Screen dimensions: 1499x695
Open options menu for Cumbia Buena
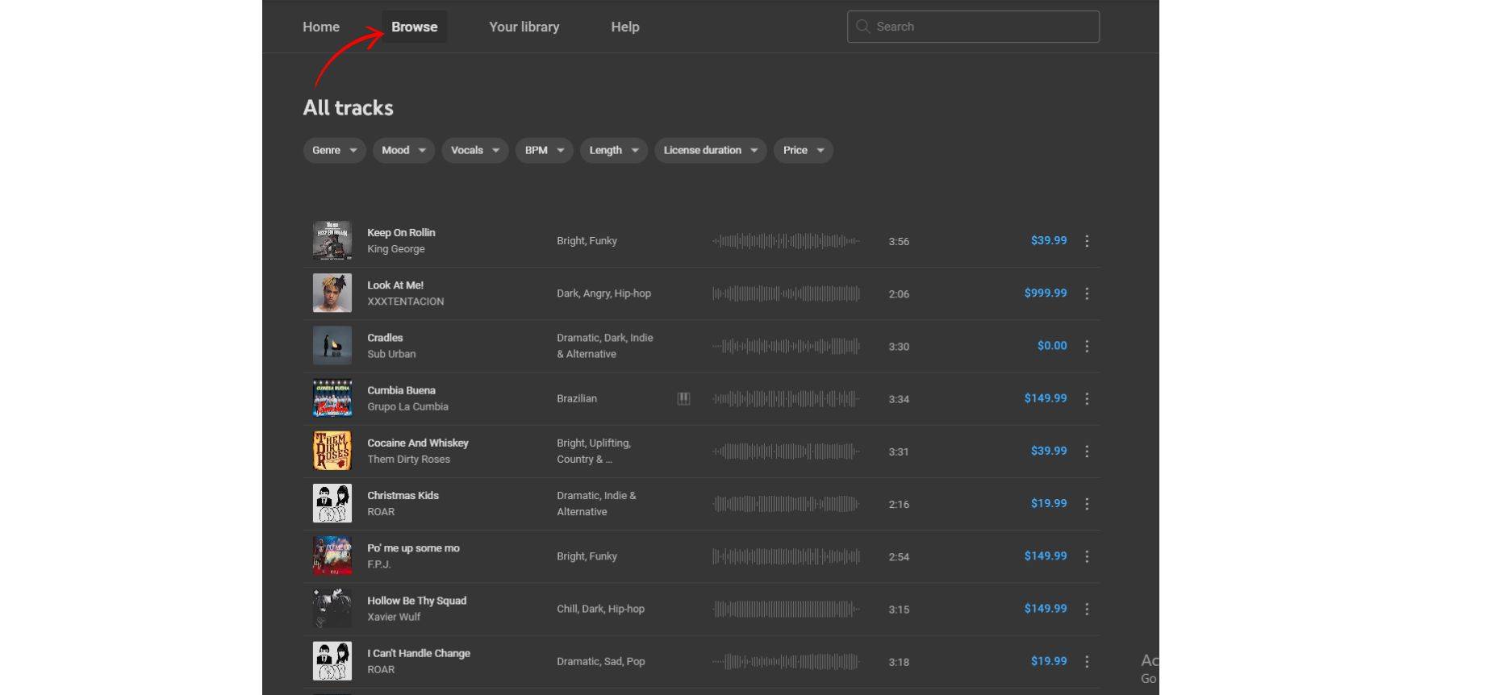tap(1087, 398)
